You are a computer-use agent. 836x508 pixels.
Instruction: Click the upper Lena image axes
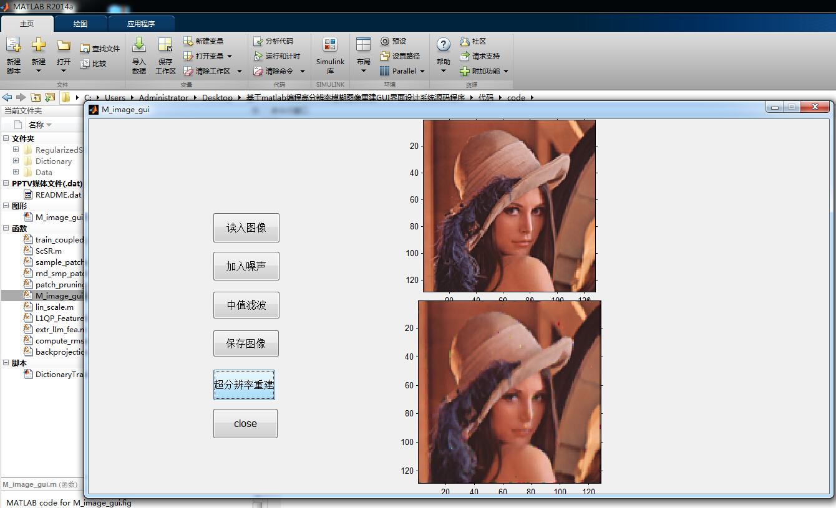pyautogui.click(x=509, y=206)
